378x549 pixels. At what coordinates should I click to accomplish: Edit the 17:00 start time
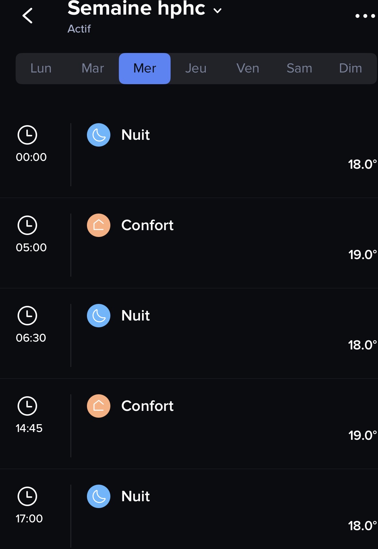29,518
